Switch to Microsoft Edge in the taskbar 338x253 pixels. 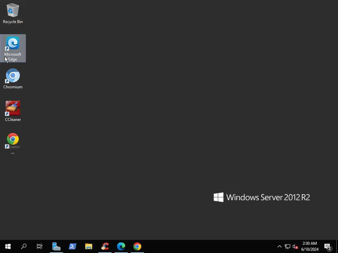pyautogui.click(x=121, y=246)
